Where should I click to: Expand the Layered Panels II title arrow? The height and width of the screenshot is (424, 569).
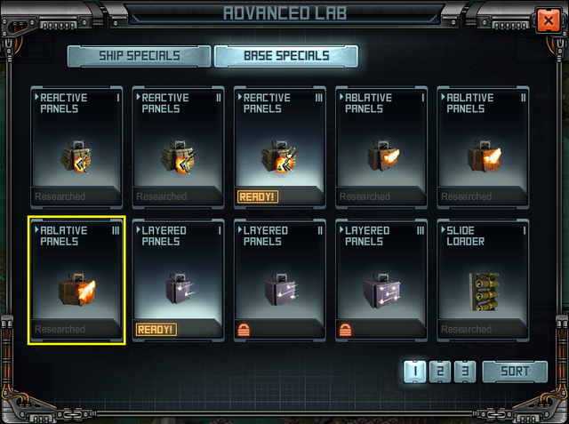(x=240, y=229)
